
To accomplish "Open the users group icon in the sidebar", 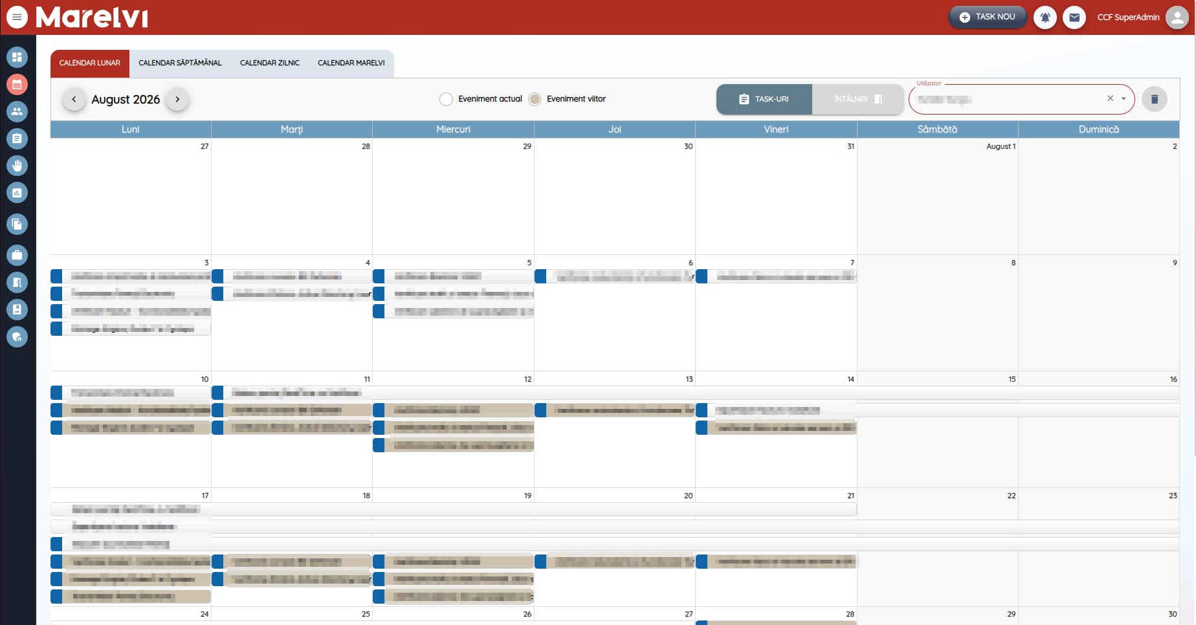I will pyautogui.click(x=17, y=111).
